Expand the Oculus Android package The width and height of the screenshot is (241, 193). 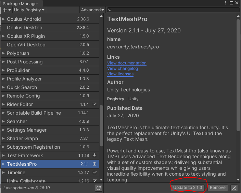click(3, 19)
